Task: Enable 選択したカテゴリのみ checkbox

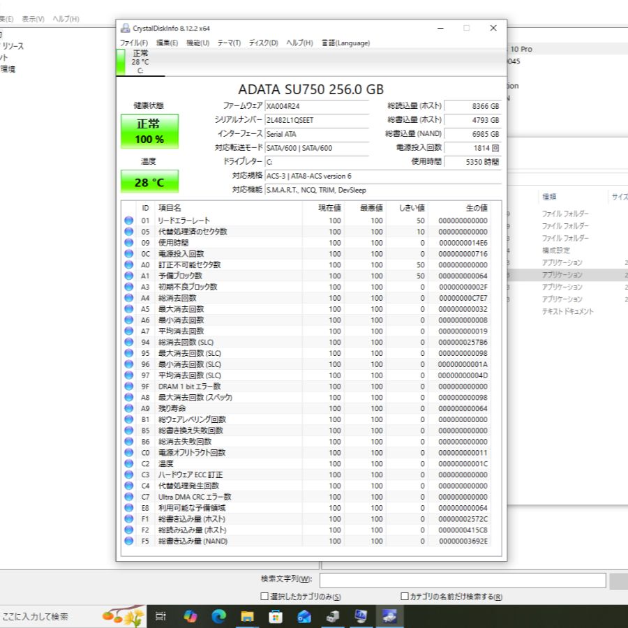Action: coord(264,597)
